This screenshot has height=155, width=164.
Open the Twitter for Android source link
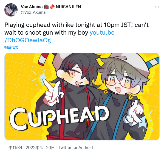(76, 148)
